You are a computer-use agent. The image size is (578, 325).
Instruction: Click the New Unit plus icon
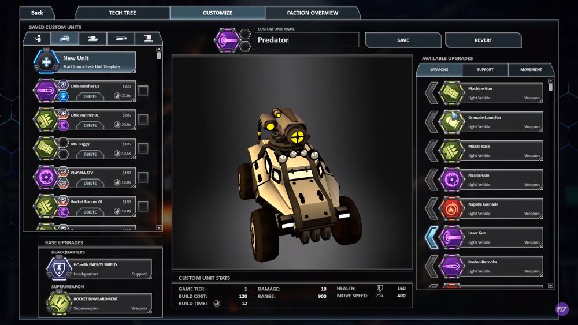46,62
